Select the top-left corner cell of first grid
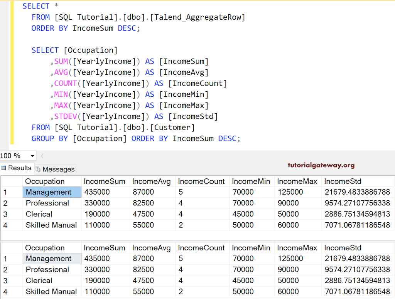The width and height of the screenshot is (395, 299). point(11,181)
